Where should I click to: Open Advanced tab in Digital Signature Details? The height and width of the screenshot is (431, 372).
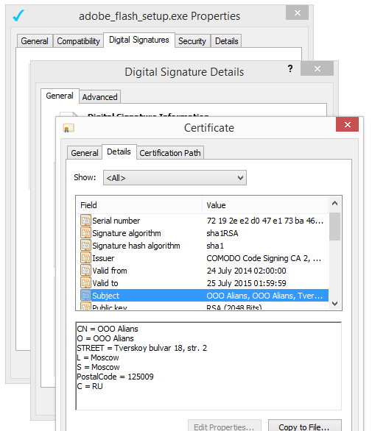pos(99,97)
